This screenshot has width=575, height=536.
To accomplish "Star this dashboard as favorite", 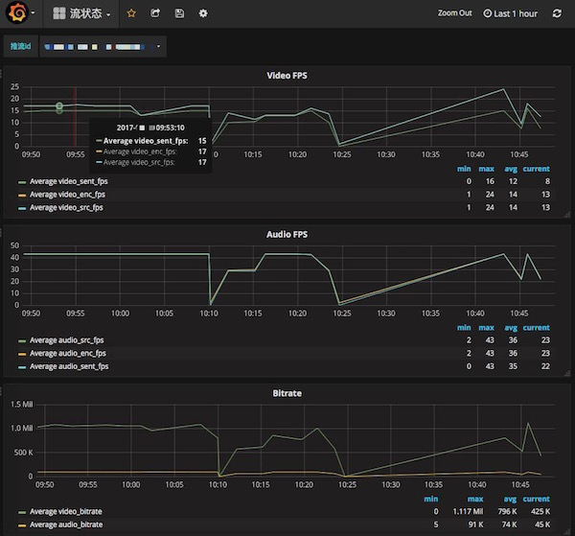I will coord(131,13).
